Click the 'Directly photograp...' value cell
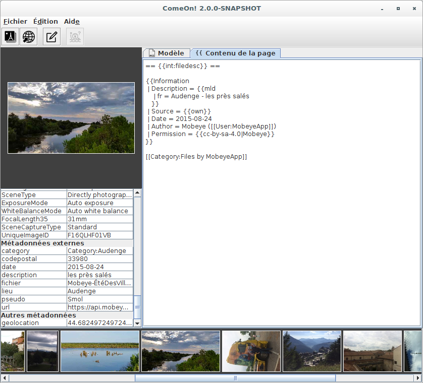 point(100,195)
